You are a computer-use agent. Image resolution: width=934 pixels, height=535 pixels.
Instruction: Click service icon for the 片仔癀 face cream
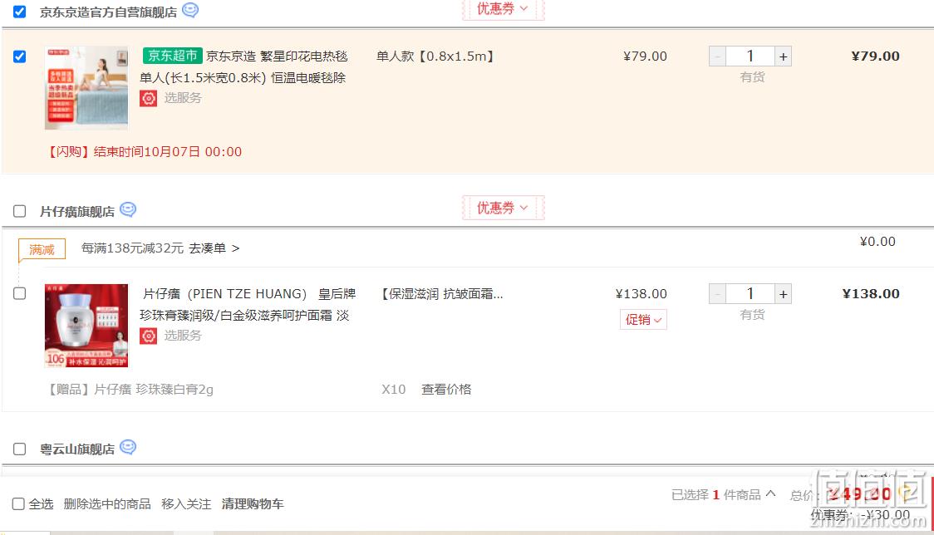click(148, 336)
